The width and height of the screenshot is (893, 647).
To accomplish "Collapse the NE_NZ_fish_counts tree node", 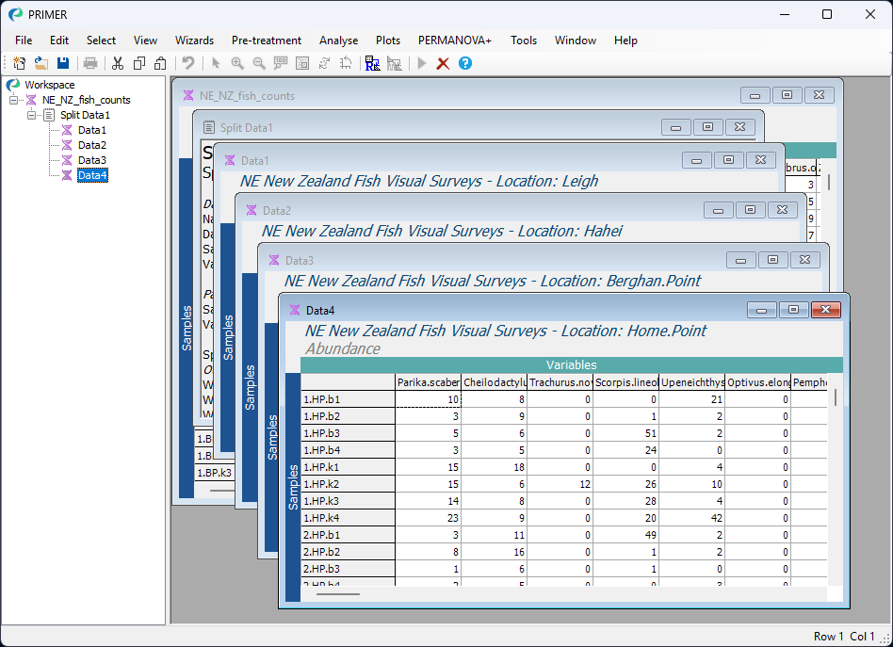I will point(14,100).
